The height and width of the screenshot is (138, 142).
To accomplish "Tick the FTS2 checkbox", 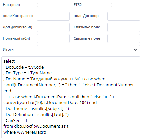I will pyautogui.click(x=110, y=5).
